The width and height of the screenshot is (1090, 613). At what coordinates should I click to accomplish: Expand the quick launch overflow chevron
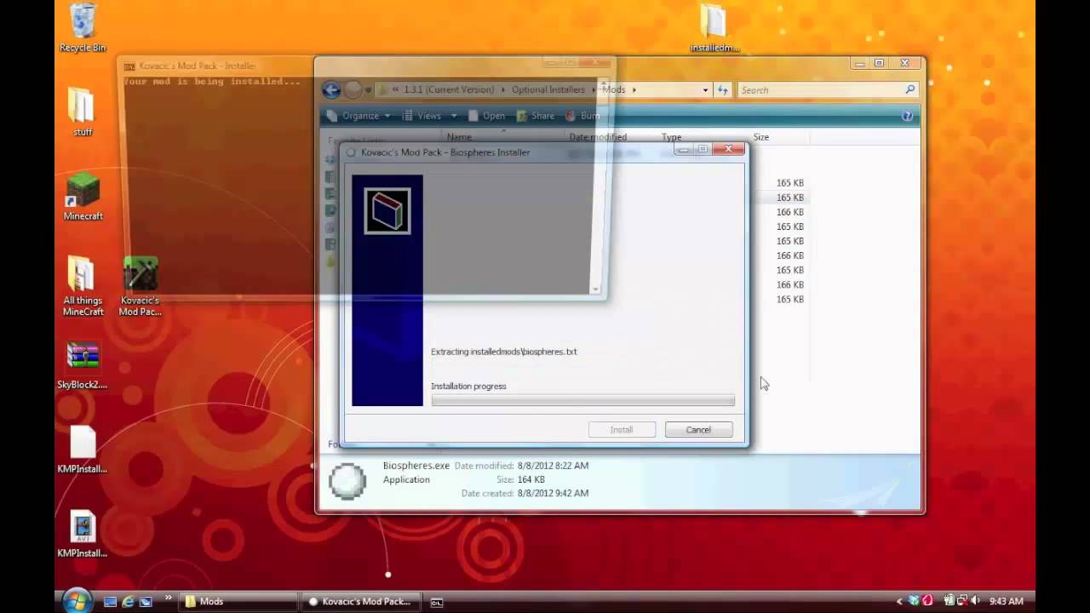pyautogui.click(x=168, y=598)
